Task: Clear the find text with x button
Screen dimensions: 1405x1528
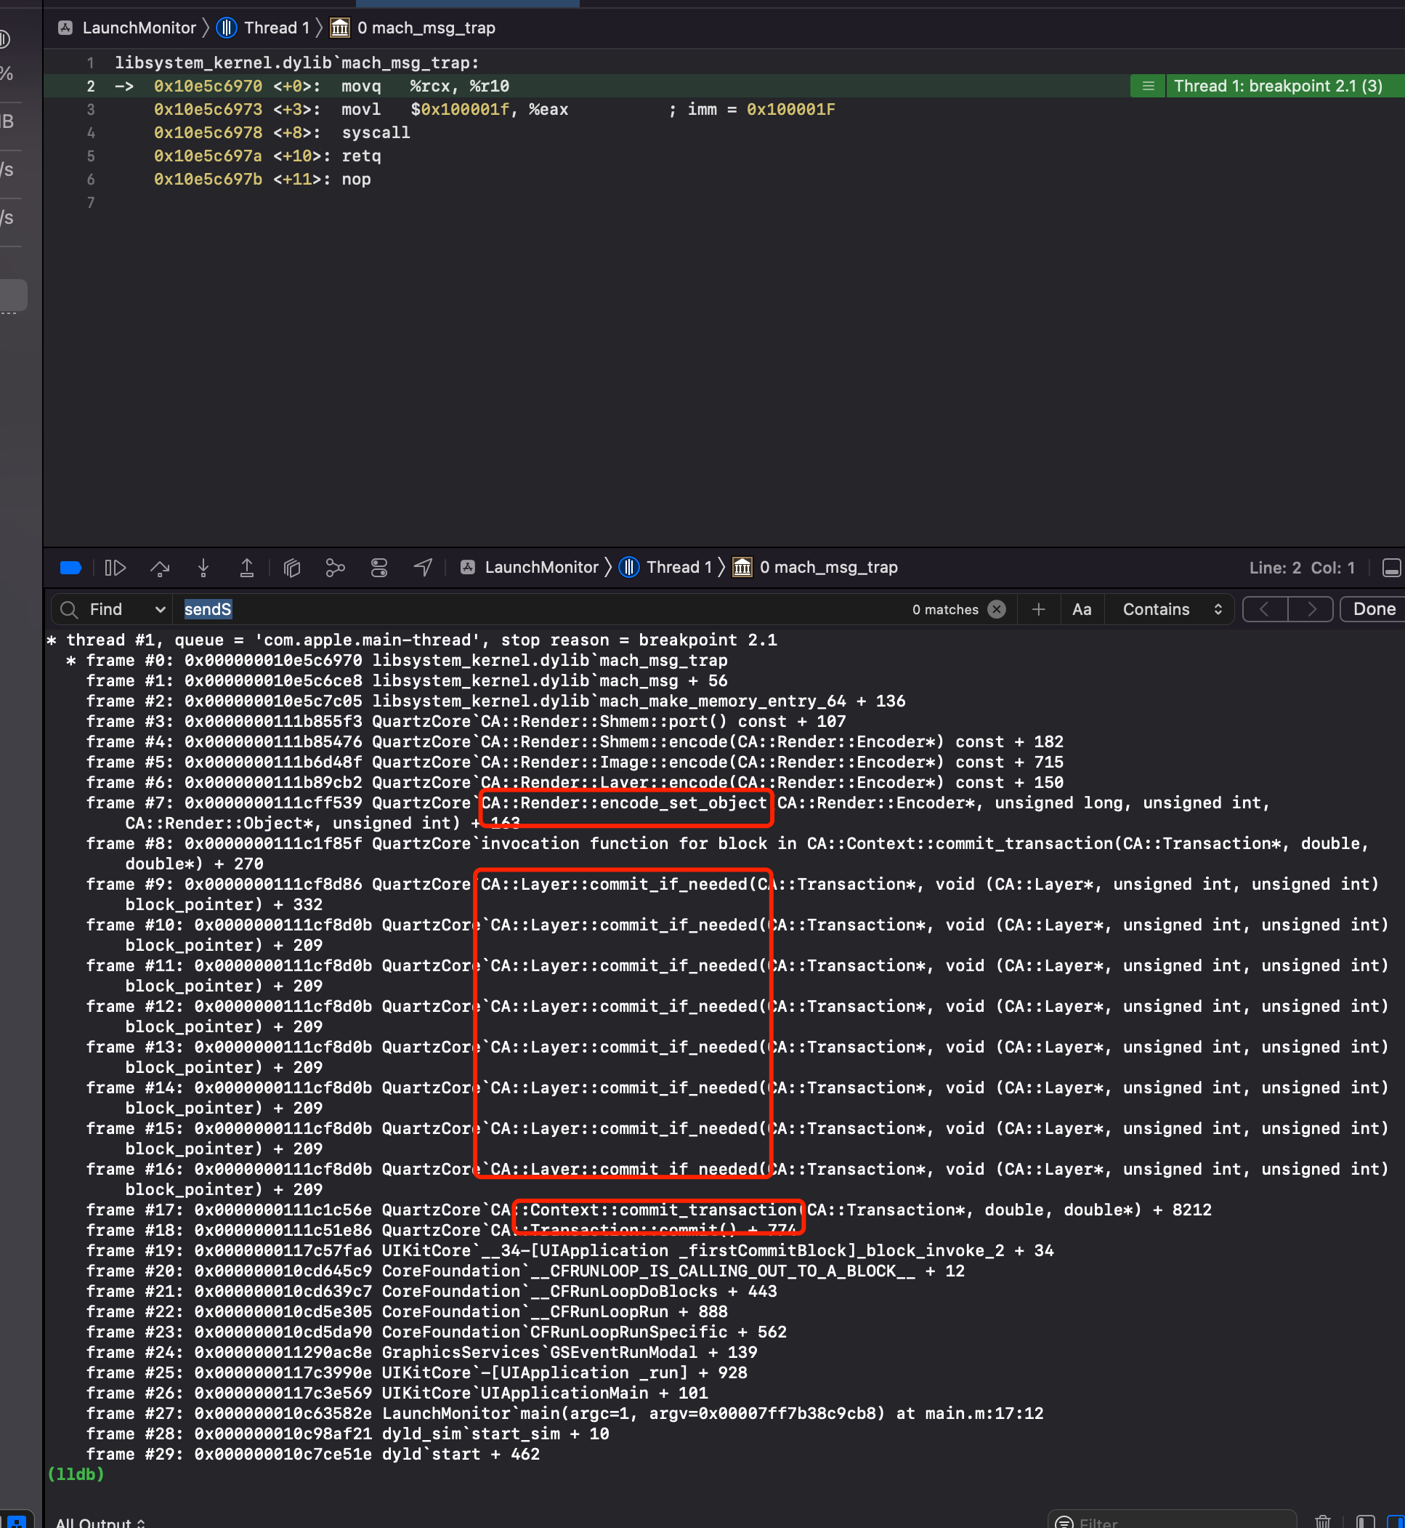Action: 996,609
